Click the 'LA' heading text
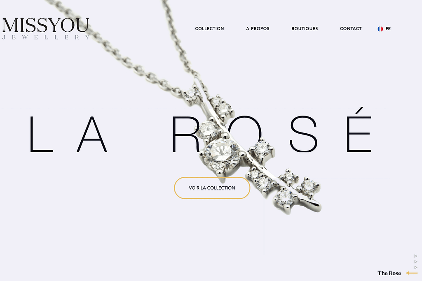The height and width of the screenshot is (281, 422). (69, 134)
